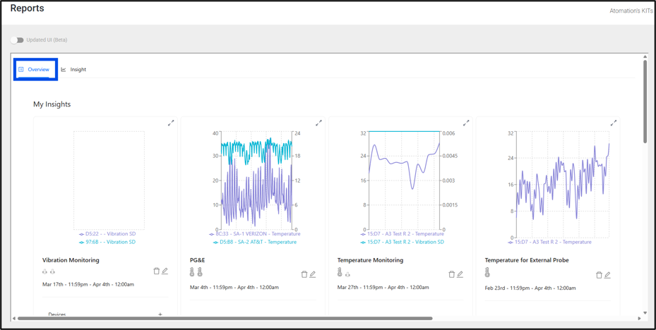Click Mar 4th date range text
The image size is (656, 330).
coord(234,288)
